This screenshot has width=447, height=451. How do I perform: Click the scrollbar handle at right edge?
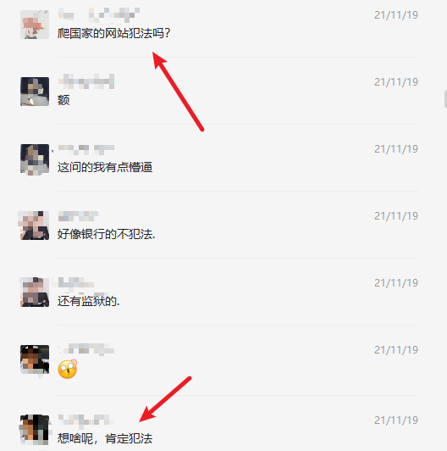445,99
